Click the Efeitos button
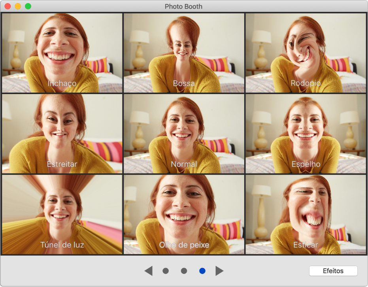 point(333,271)
